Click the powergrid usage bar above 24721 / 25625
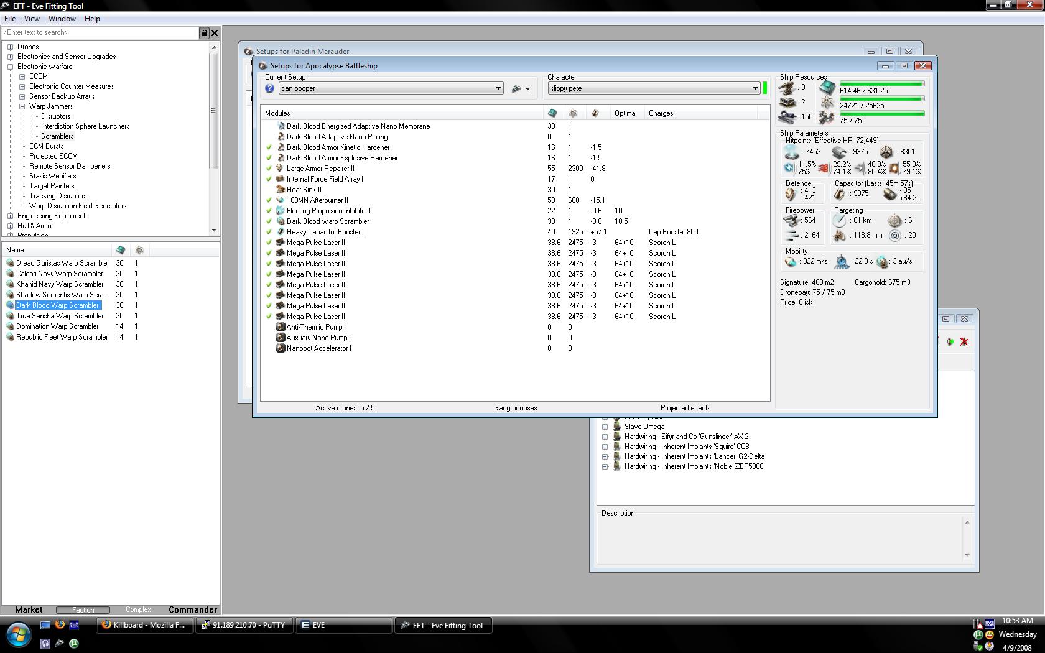This screenshot has width=1045, height=653. (x=882, y=99)
